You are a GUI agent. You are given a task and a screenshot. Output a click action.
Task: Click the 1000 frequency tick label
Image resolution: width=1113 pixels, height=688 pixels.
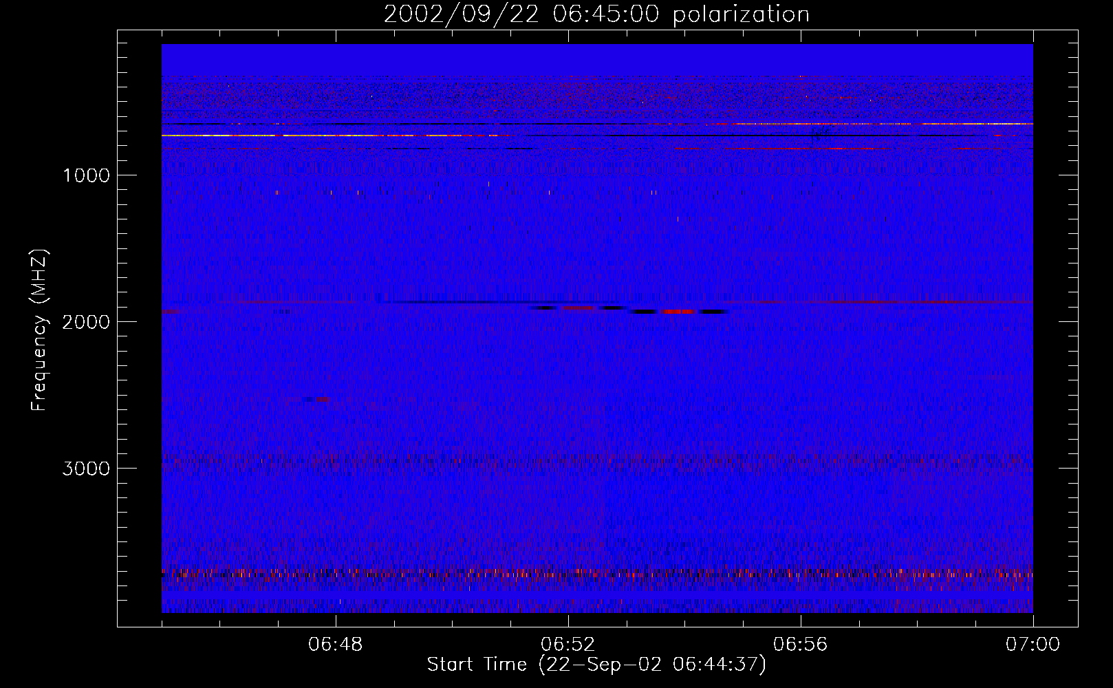[x=86, y=175]
